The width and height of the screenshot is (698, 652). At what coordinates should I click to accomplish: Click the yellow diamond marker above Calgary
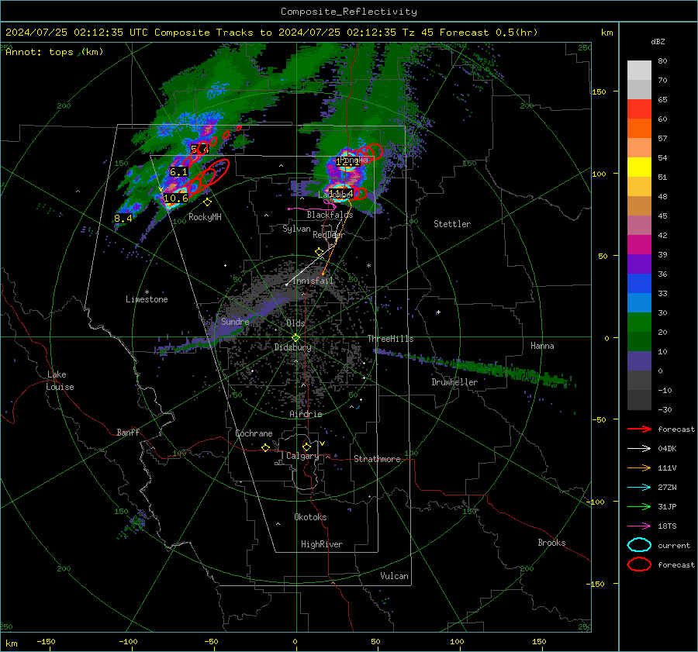pyautogui.click(x=306, y=447)
